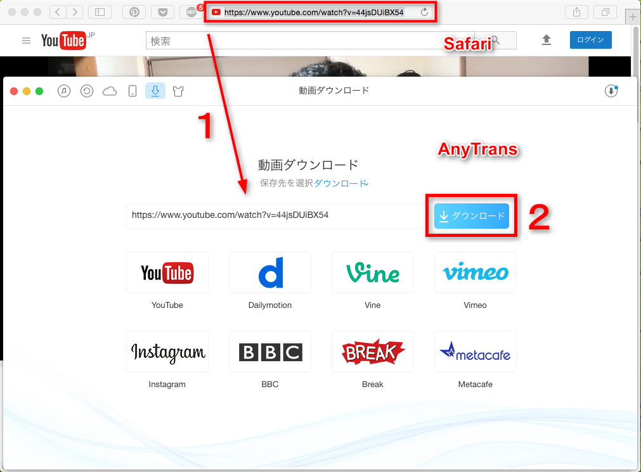Select the video download toolbar icon
Screen dimensions: 641x472
155,91
